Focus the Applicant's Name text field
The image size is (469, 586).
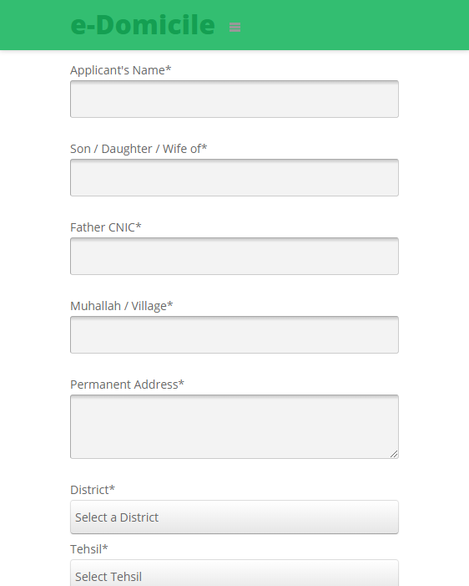(234, 99)
